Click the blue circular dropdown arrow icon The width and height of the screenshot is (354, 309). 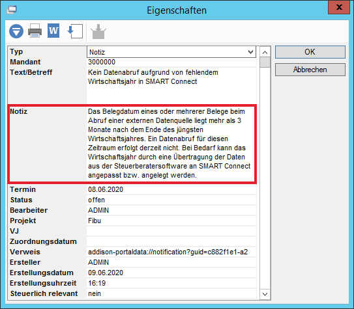pos(16,31)
